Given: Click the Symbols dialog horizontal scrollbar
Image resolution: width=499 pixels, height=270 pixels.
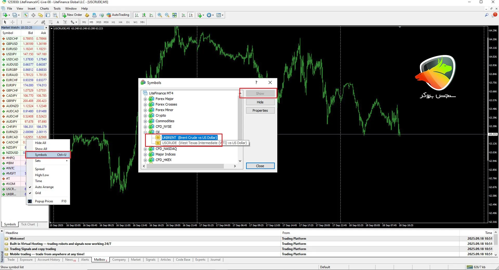Looking at the screenshot, I should (x=185, y=166).
